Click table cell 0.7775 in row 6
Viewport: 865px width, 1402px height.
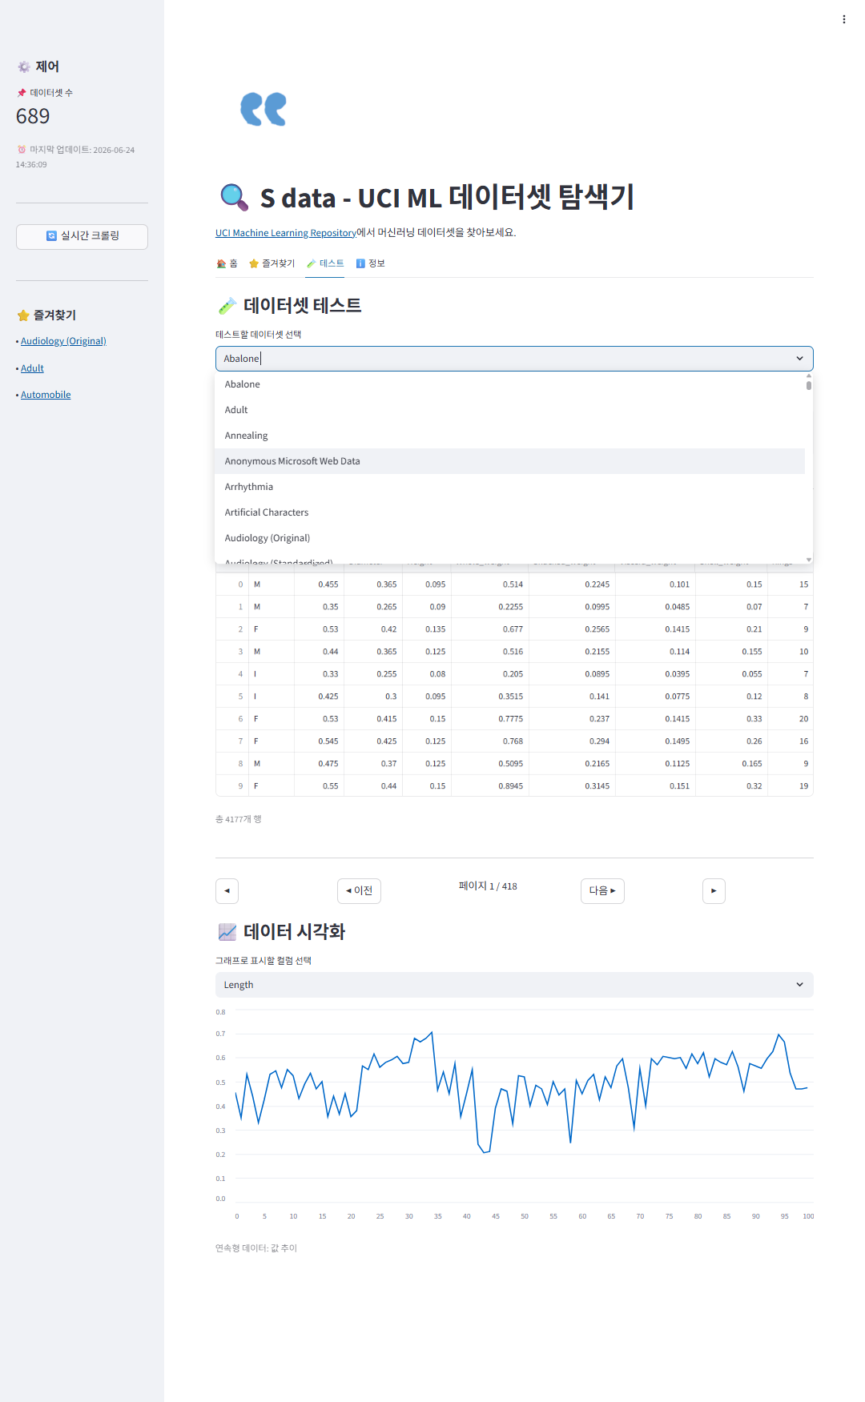490,719
